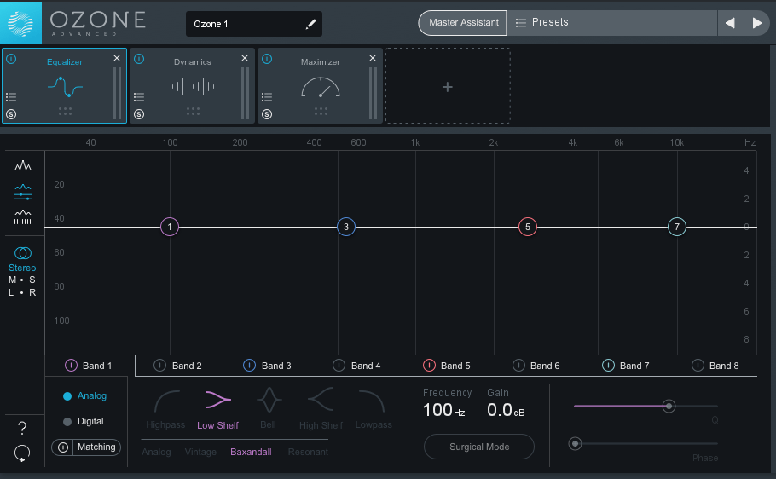The width and height of the screenshot is (776, 479).
Task: Disable Band 5 using its power toggle
Action: pos(429,366)
